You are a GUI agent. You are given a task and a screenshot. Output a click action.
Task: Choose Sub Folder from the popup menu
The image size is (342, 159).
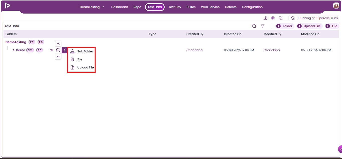81,51
